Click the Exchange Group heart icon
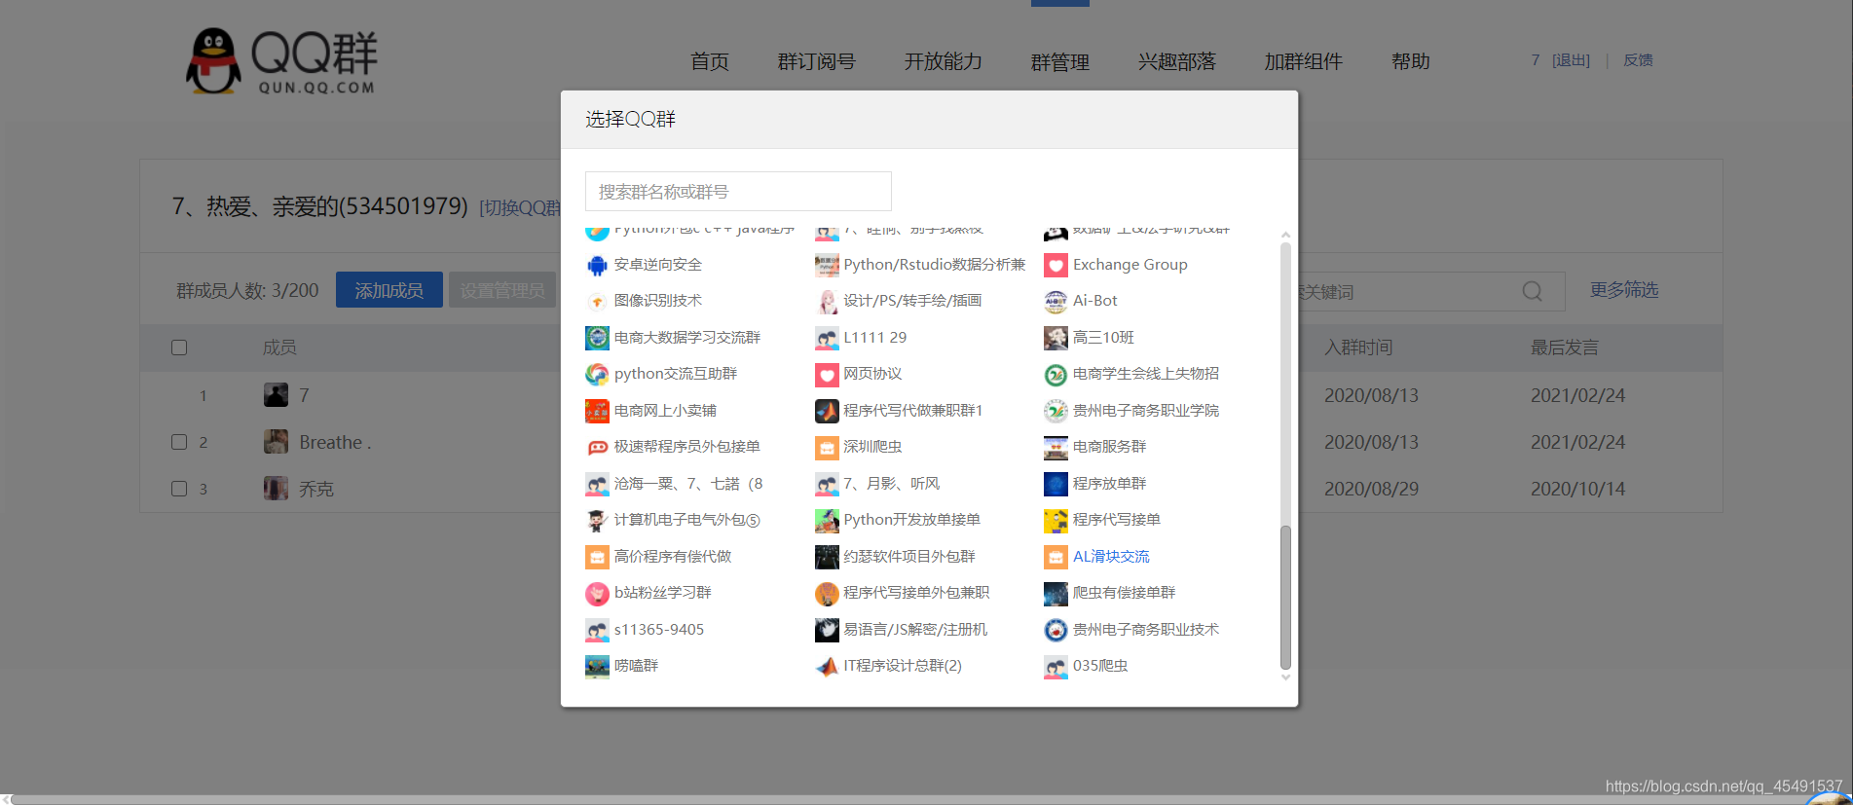The height and width of the screenshot is (805, 1853). (x=1056, y=265)
